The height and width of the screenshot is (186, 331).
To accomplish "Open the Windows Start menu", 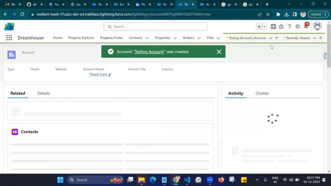I will (x=61, y=180).
